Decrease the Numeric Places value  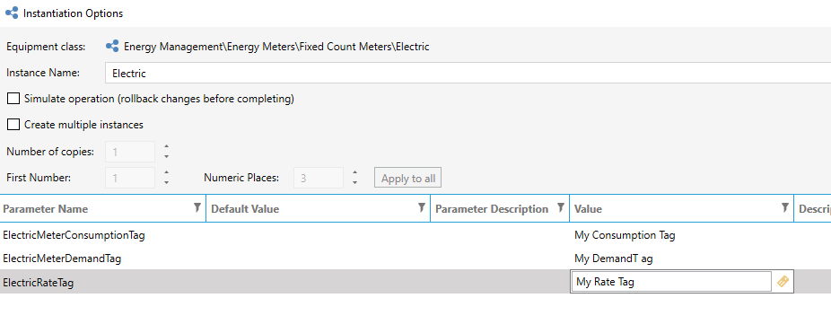(355, 182)
